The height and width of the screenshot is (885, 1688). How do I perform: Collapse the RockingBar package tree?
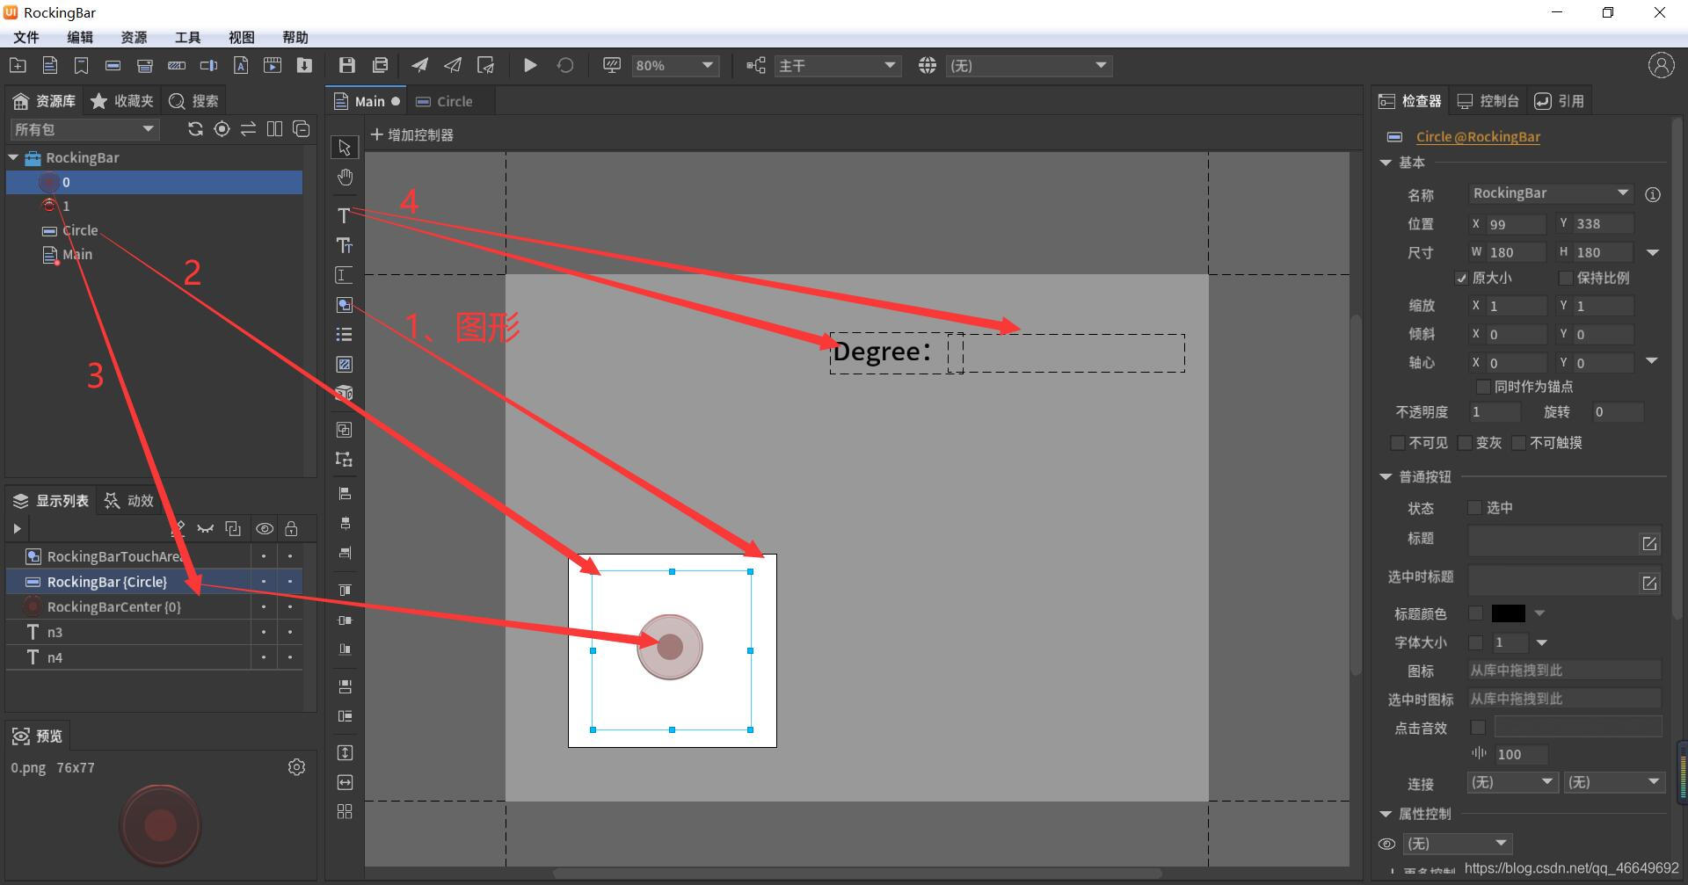pyautogui.click(x=13, y=157)
